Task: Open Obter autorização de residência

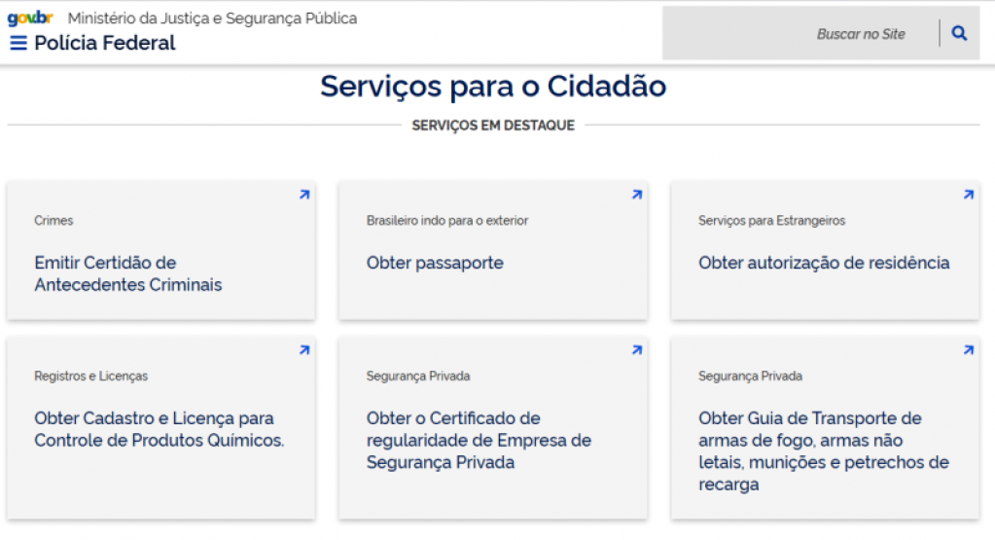Action: (x=824, y=263)
